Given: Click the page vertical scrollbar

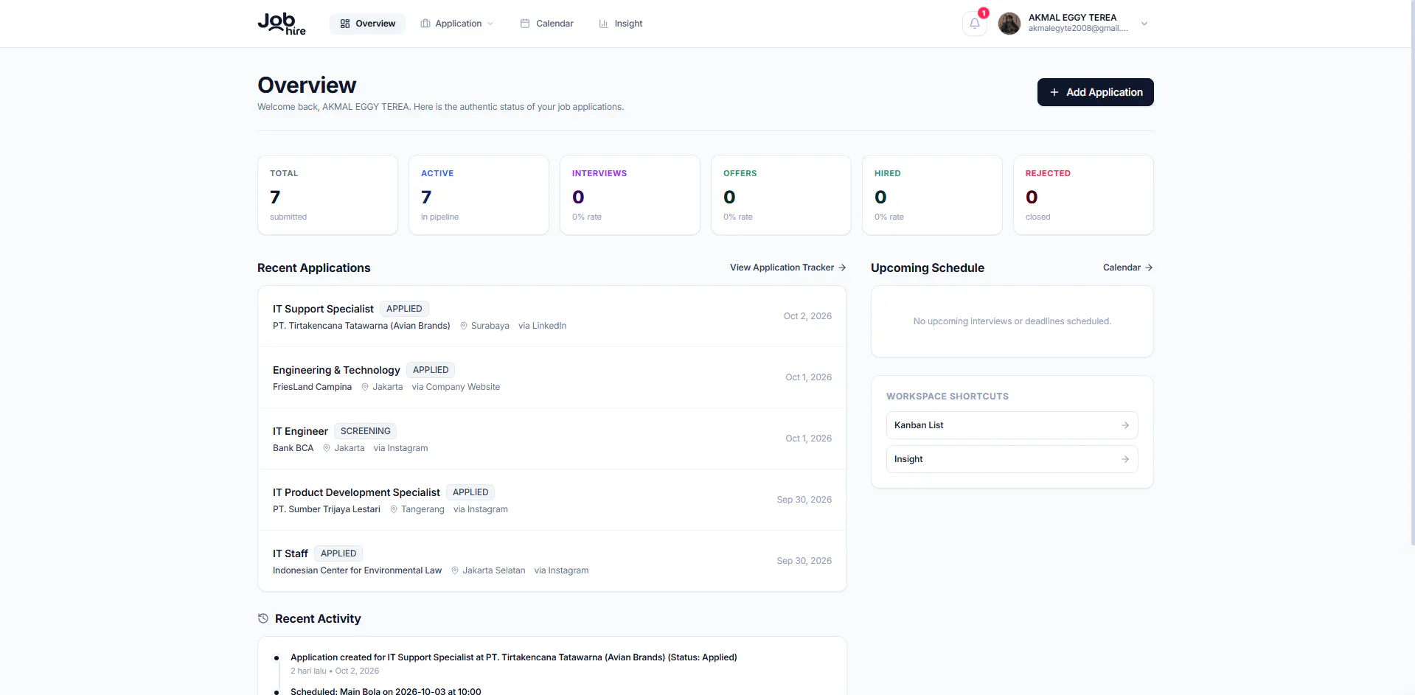Looking at the screenshot, I should 1411,273.
